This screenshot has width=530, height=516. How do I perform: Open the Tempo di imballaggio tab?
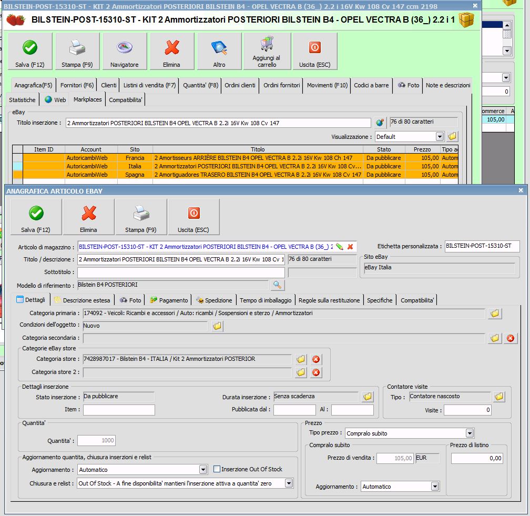pos(266,300)
